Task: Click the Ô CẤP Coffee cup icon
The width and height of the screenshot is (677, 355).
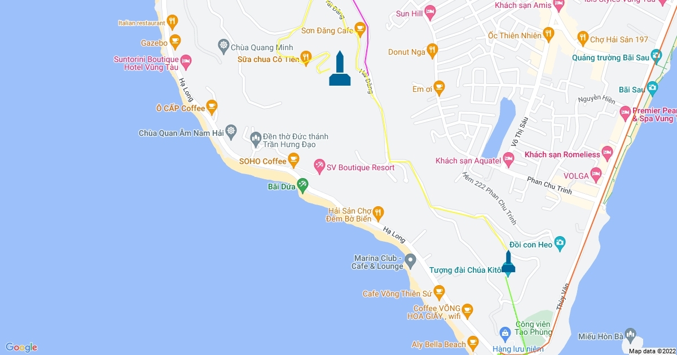Action: pyautogui.click(x=212, y=105)
